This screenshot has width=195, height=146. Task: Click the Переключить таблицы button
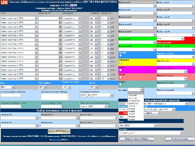click(x=136, y=139)
